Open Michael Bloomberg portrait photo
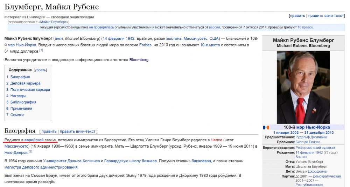 tap(303, 87)
